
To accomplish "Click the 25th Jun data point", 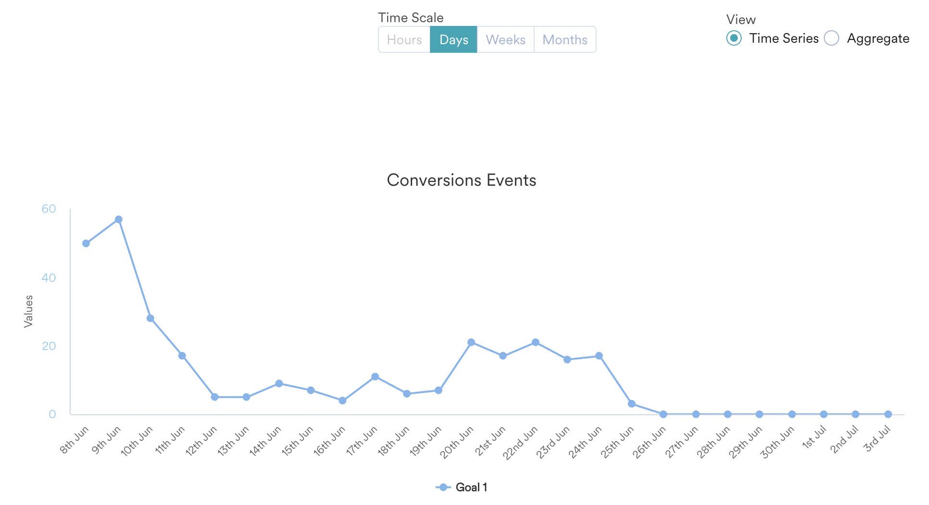I will 631,404.
